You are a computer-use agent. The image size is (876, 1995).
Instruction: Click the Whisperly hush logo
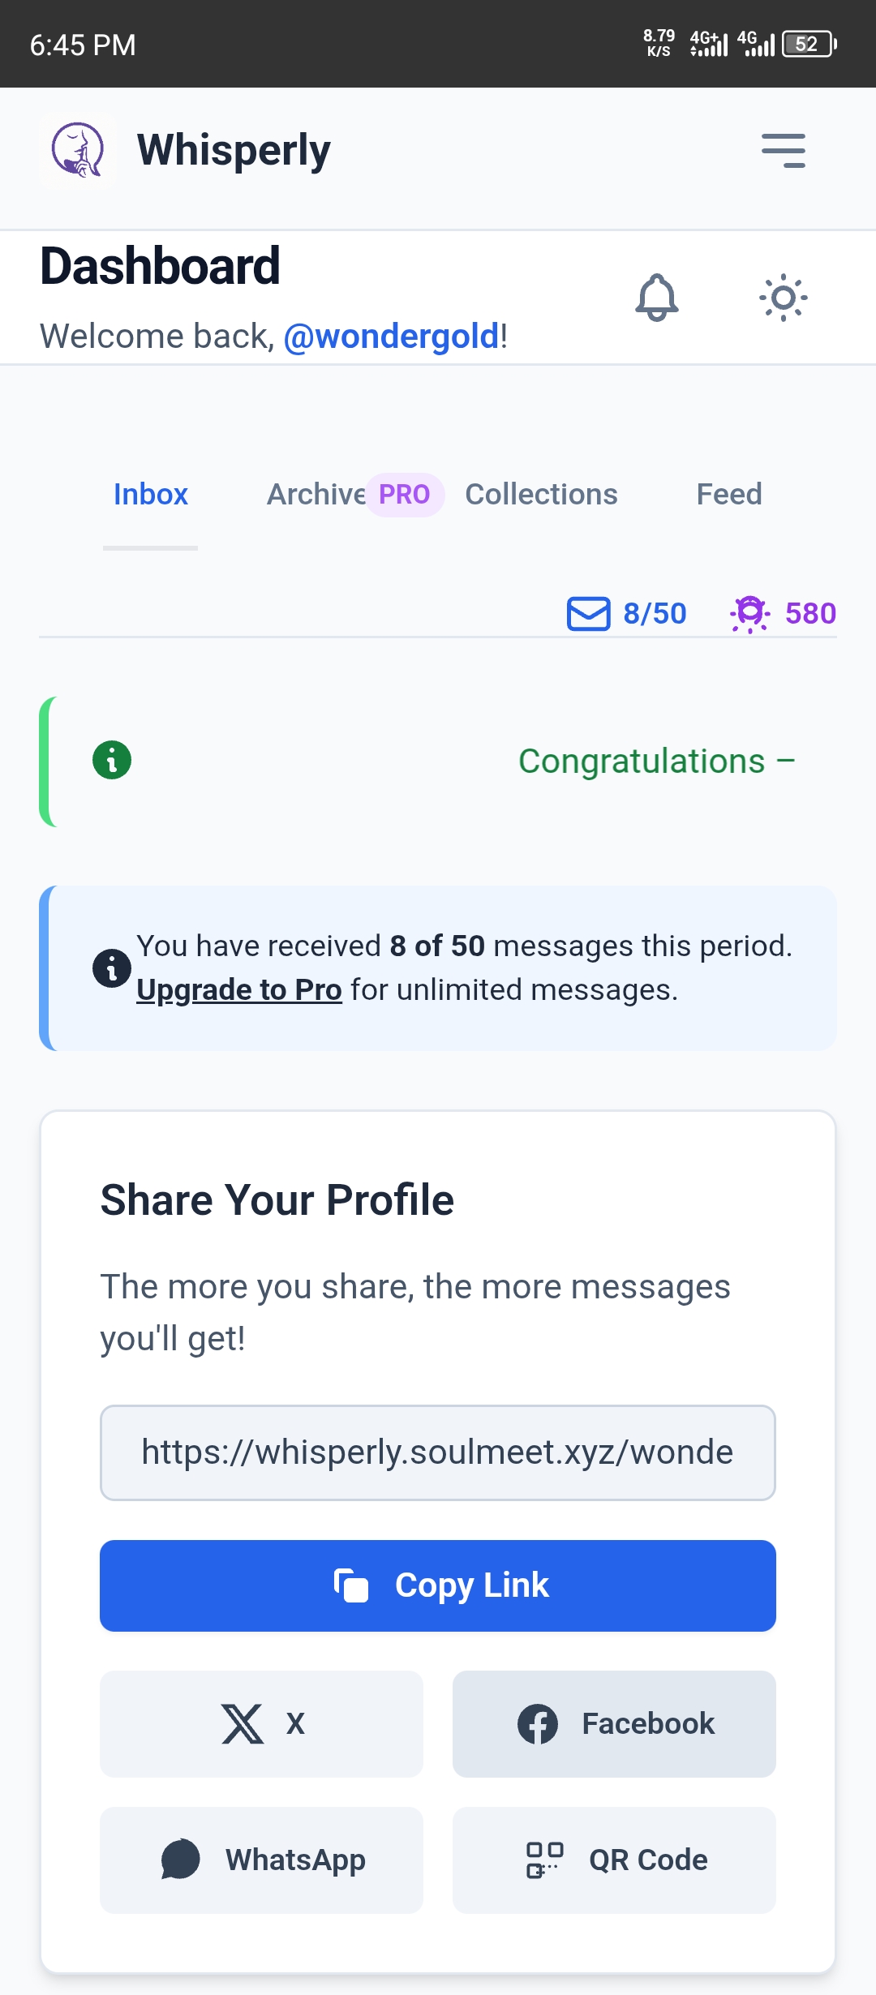coord(77,149)
